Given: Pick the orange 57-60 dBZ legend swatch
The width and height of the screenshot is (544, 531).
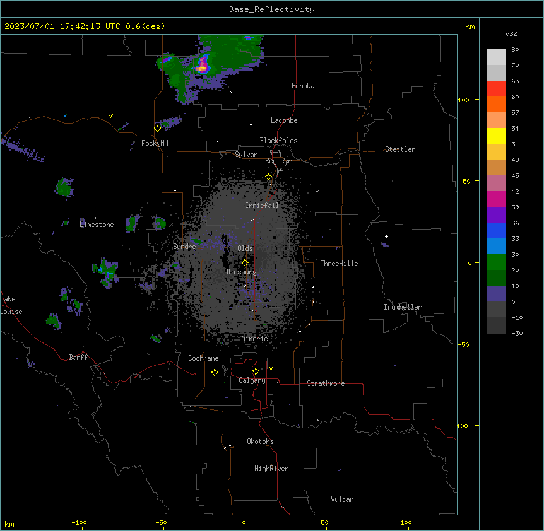Looking at the screenshot, I should 496,104.
